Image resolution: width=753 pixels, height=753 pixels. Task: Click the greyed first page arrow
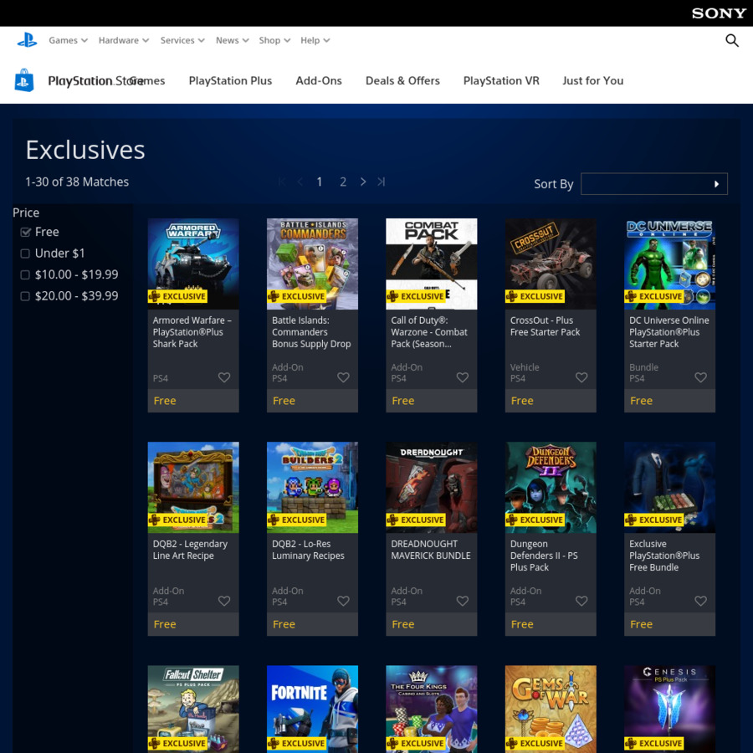pyautogui.click(x=282, y=182)
